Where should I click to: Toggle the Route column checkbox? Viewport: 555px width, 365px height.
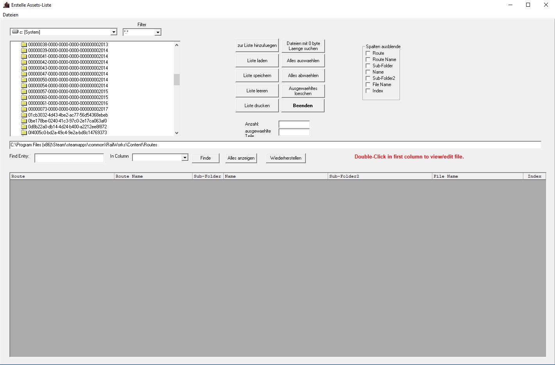[368, 53]
